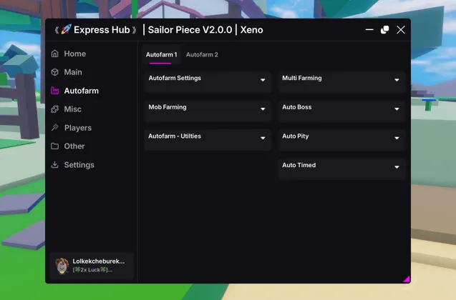This screenshot has height=300, width=456.
Task: Maximize the Express Hub window
Action: coord(385,30)
